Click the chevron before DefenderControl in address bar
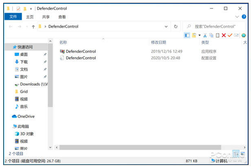 click(x=45, y=26)
